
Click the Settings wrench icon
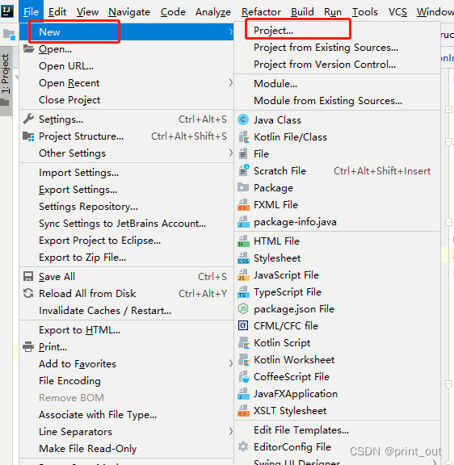click(x=28, y=119)
